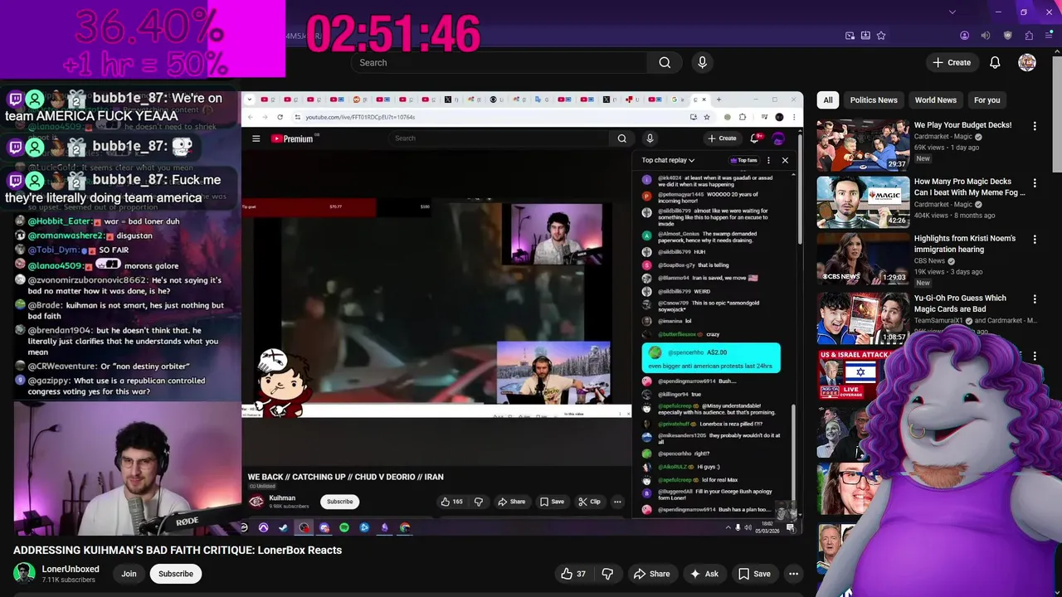
Task: Share the LonerBox Reacts video
Action: (651, 574)
